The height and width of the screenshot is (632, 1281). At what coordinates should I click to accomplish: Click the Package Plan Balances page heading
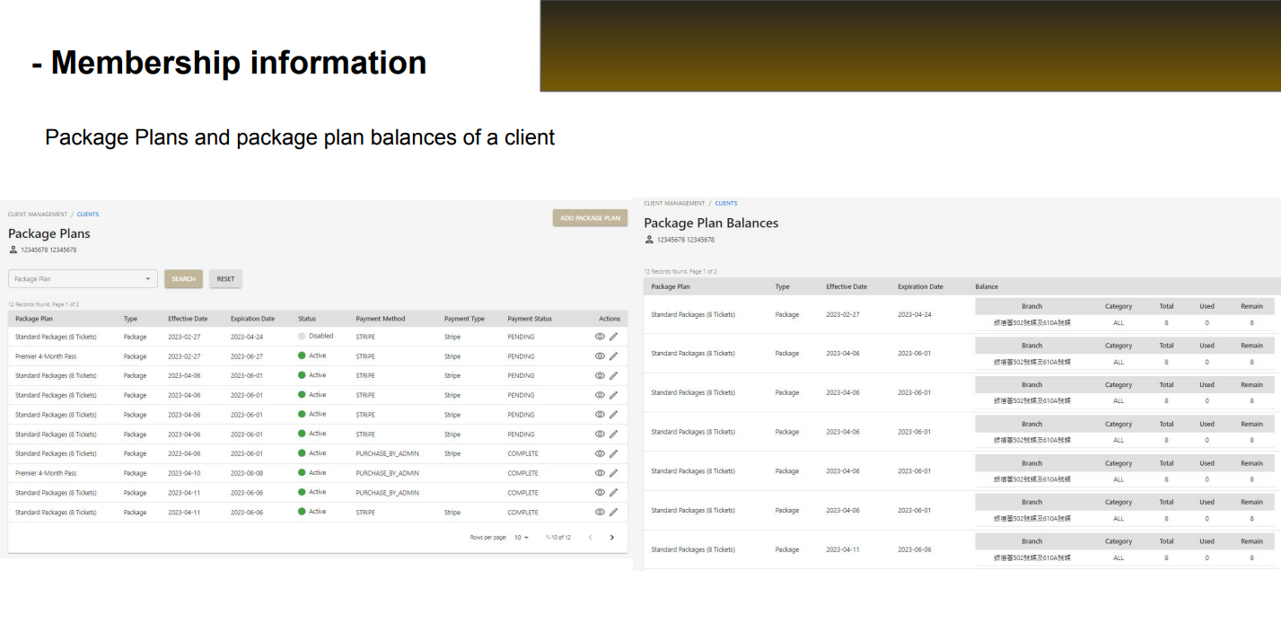(x=711, y=223)
